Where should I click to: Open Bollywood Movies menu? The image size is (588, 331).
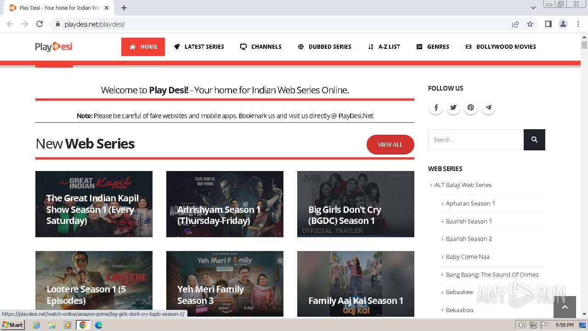501,47
